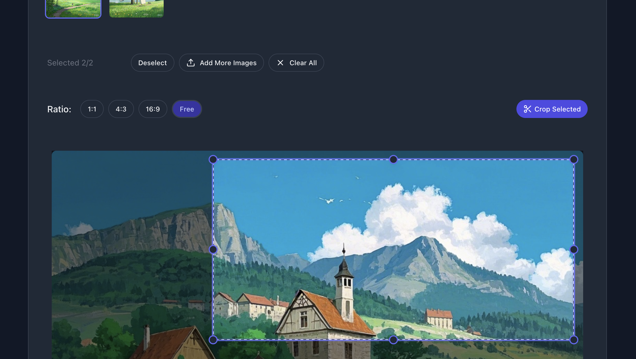The image size is (636, 359).
Task: Click the top-center crop handle
Action: [x=393, y=159]
